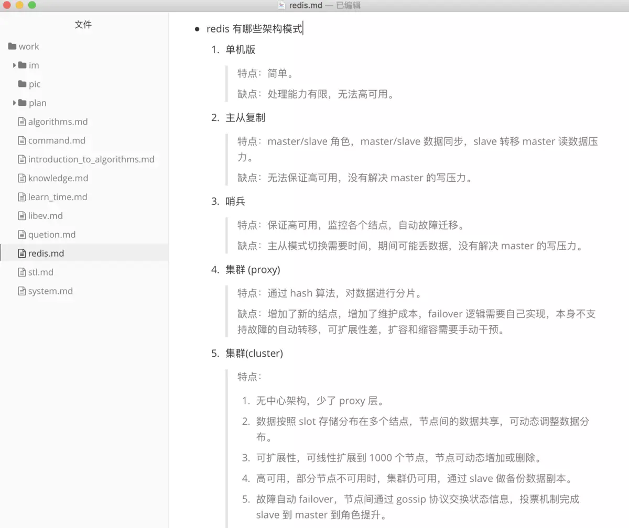Click the '集群(cluster)' list item text
The image size is (629, 528).
click(254, 354)
